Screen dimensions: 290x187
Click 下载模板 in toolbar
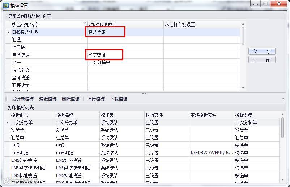pyautogui.click(x=119, y=99)
